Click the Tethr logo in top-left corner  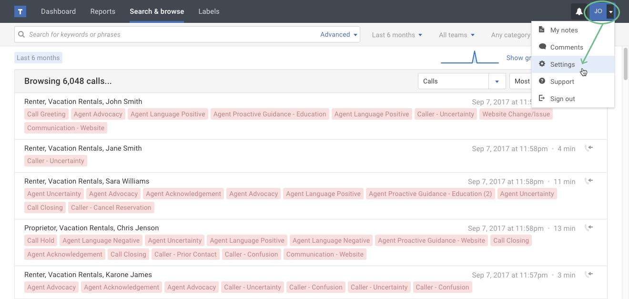(x=20, y=10)
